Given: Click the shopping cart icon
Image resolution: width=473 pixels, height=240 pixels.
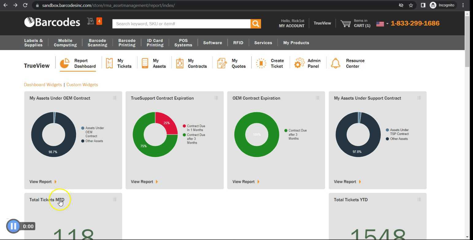Looking at the screenshot, I should pyautogui.click(x=346, y=24).
